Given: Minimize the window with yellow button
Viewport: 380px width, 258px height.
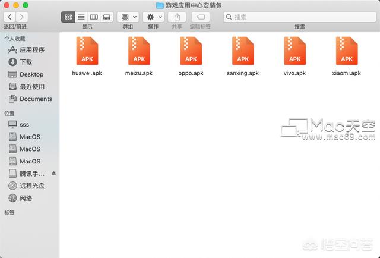Looking at the screenshot, I should pyautogui.click(x=16, y=5).
